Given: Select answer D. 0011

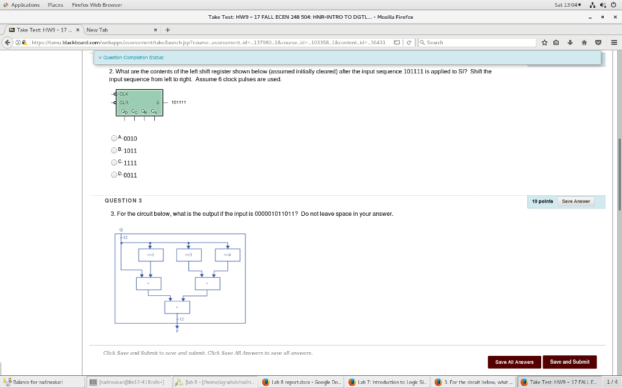Looking at the screenshot, I should pyautogui.click(x=114, y=175).
